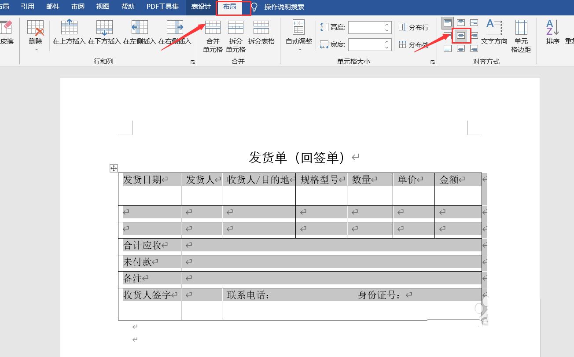Select align bottom left icon
The image size is (574, 357).
coord(448,48)
